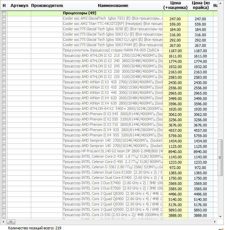
Task: Click the vertical scrollbar thumb
Action: [x=220, y=158]
